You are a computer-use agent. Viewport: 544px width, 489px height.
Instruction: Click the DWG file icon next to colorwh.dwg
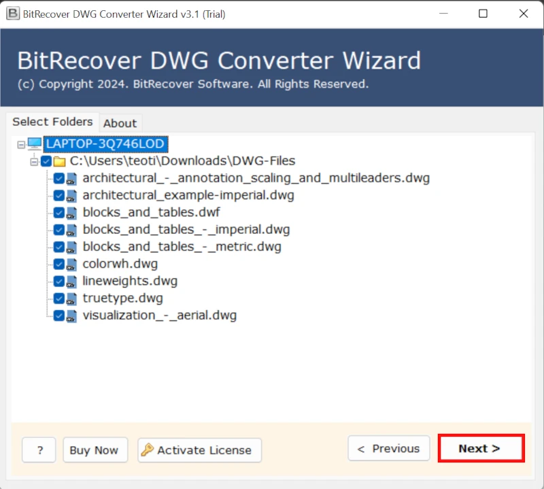tap(71, 264)
